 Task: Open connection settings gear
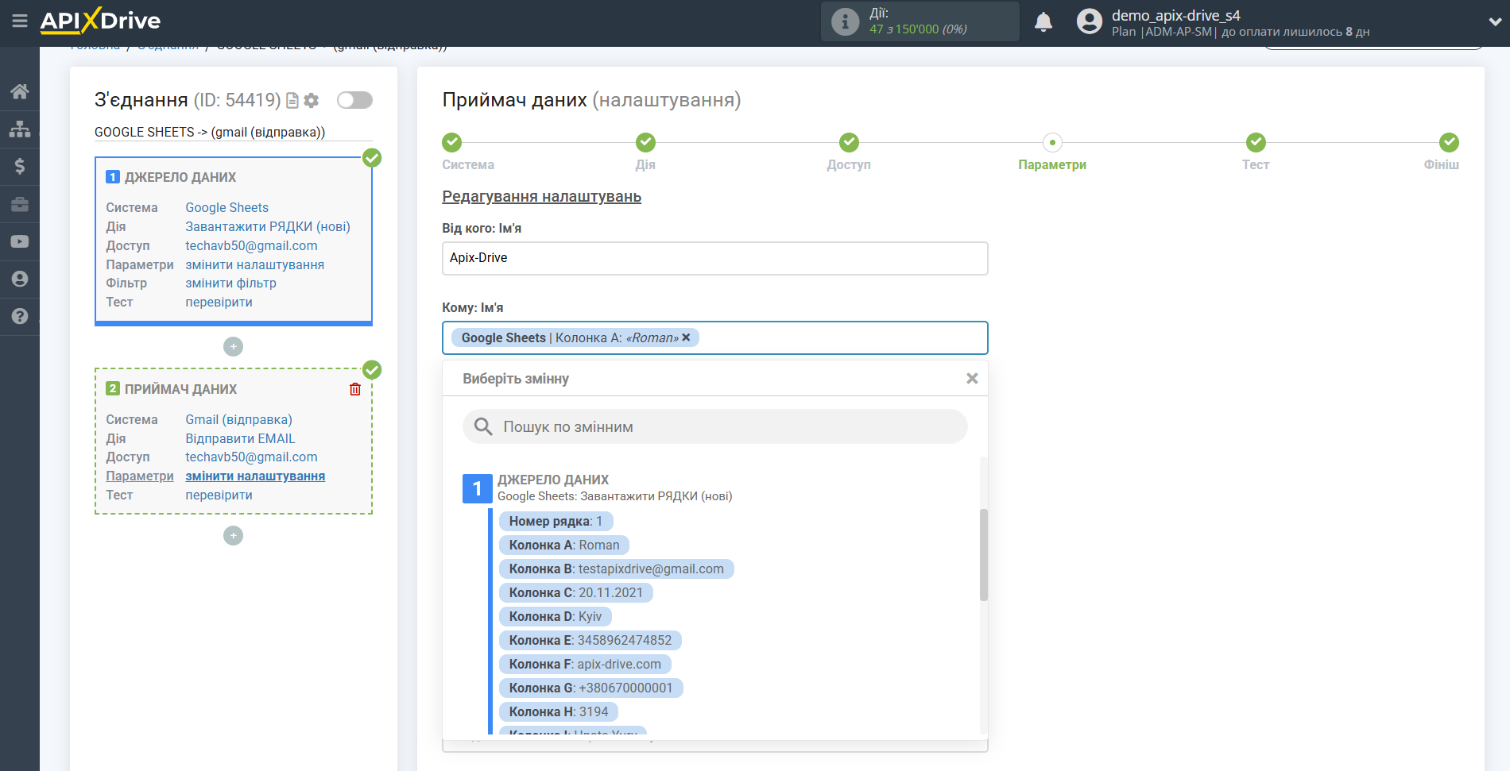[x=312, y=100]
